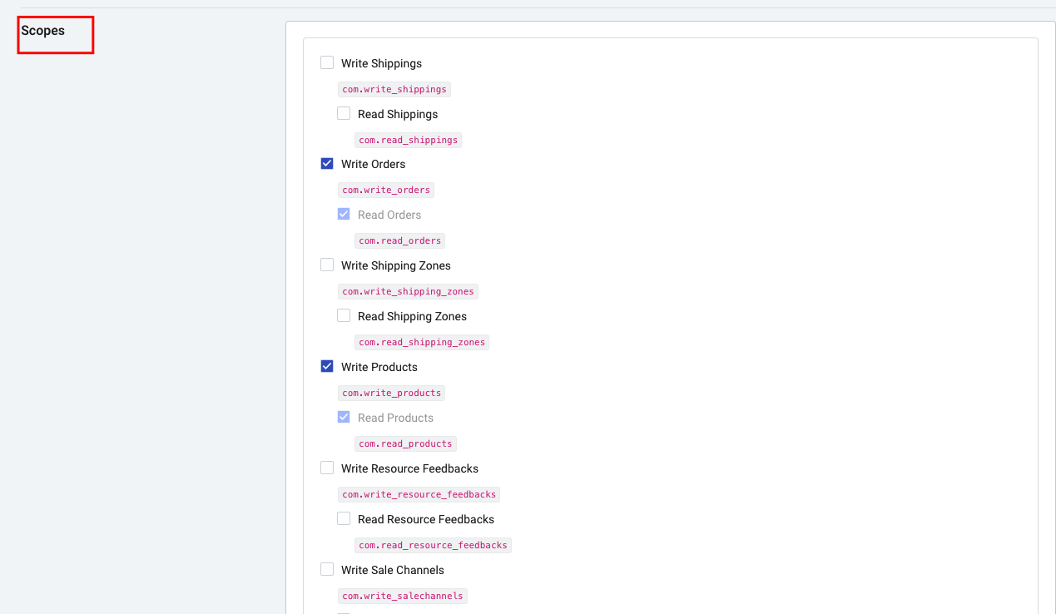Click the com.write_products code tag
This screenshot has width=1056, height=614.
391,393
